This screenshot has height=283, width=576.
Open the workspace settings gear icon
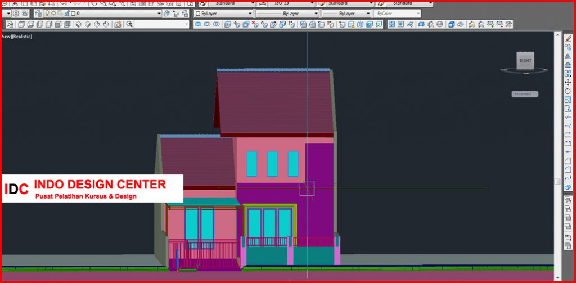pyautogui.click(x=16, y=14)
